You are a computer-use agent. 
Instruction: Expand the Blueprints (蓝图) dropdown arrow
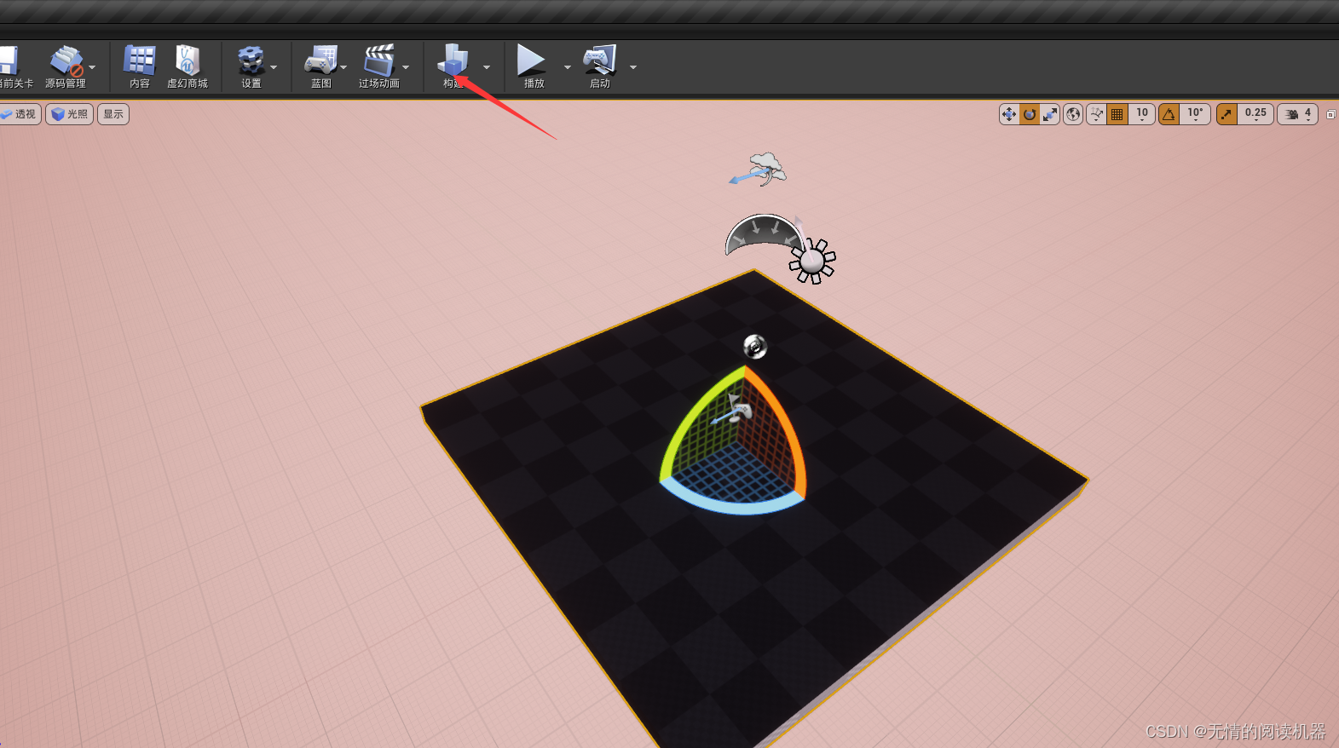[343, 66]
